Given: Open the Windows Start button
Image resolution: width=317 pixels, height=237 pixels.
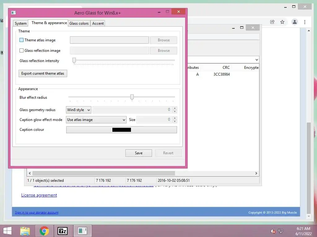Looking at the screenshot, I should pos(7,231).
